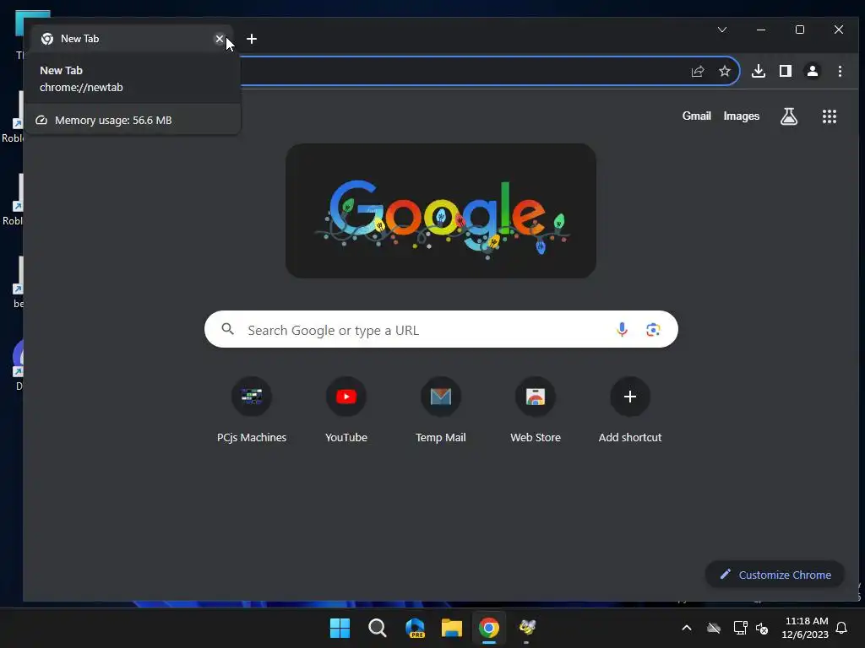Open File Explorer from taskbar
Viewport: 865px width, 648px height.
452,628
